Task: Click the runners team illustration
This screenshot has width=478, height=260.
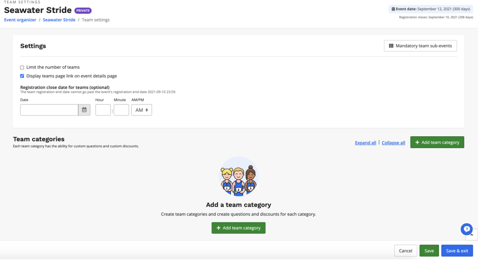Action: point(239,177)
